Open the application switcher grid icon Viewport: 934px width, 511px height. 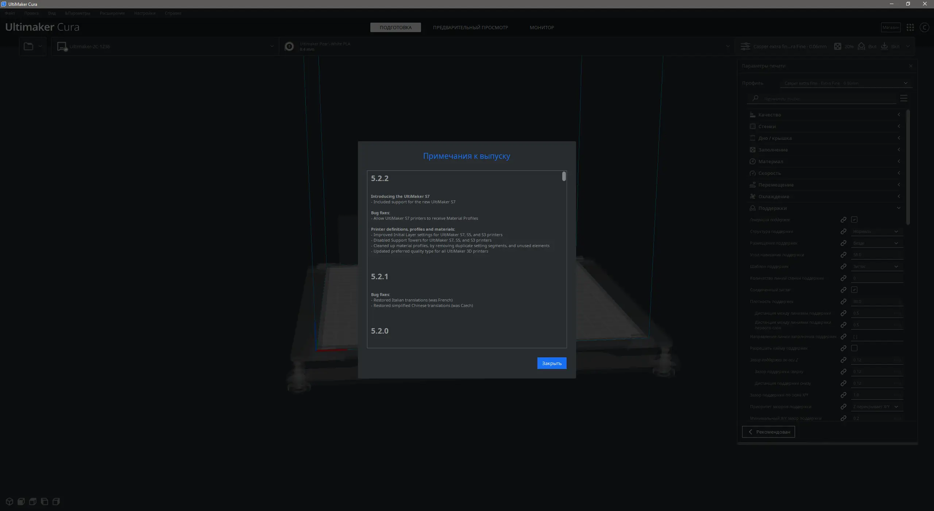(x=910, y=27)
